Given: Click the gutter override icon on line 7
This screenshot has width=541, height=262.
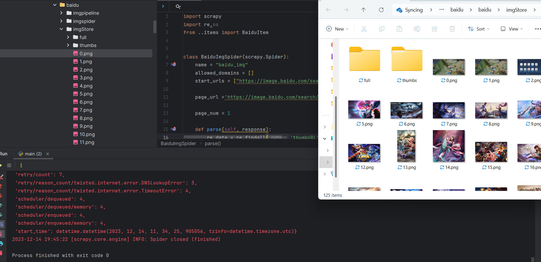Looking at the screenshot, I should [x=173, y=64].
